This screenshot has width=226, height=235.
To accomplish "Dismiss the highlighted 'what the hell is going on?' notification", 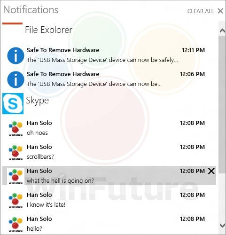I will tap(211, 171).
